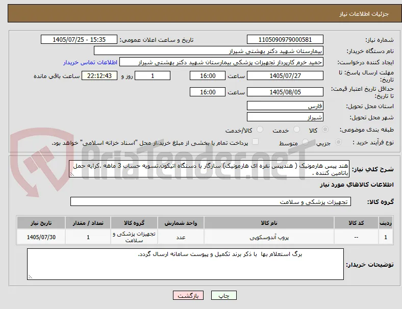Click the resize handle of description box

coord(72,174)
